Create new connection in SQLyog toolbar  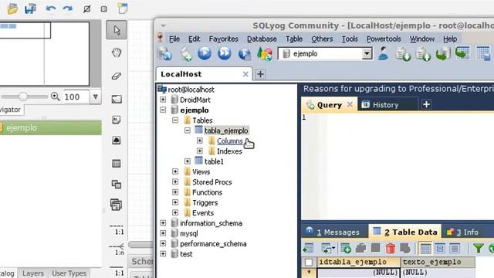[x=164, y=53]
